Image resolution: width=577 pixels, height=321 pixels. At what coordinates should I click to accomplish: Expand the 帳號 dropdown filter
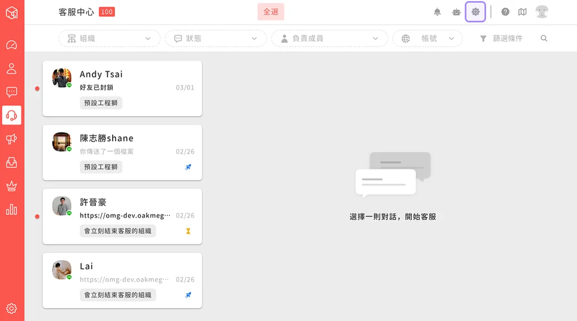pyautogui.click(x=428, y=38)
